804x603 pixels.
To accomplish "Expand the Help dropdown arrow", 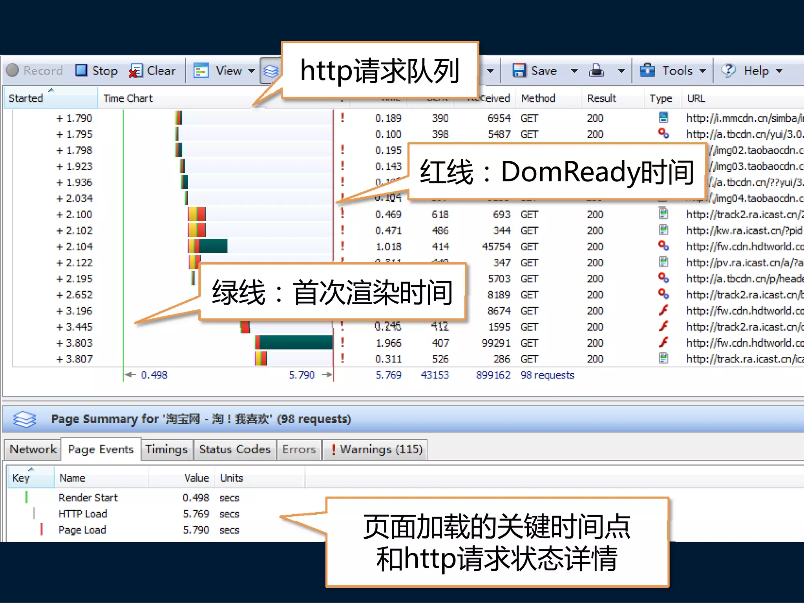I will 779,71.
